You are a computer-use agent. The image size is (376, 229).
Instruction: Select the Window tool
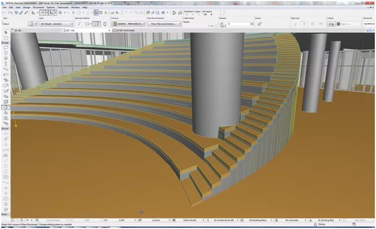pyautogui.click(x=6, y=58)
